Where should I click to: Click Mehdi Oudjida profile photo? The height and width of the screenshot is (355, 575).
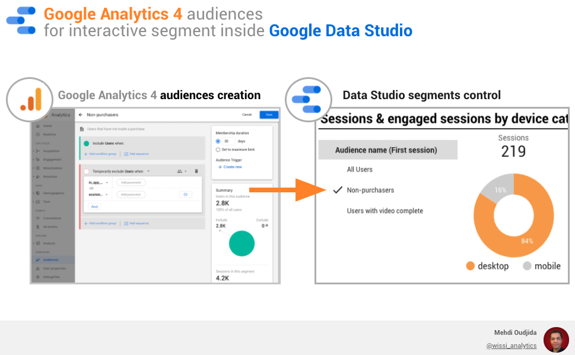pos(556,340)
